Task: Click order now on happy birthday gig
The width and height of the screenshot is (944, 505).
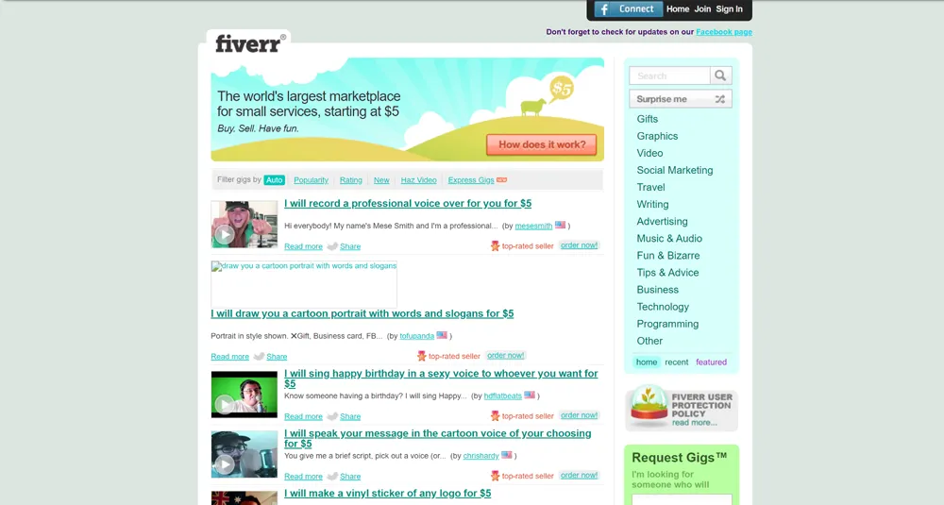Action: (580, 415)
